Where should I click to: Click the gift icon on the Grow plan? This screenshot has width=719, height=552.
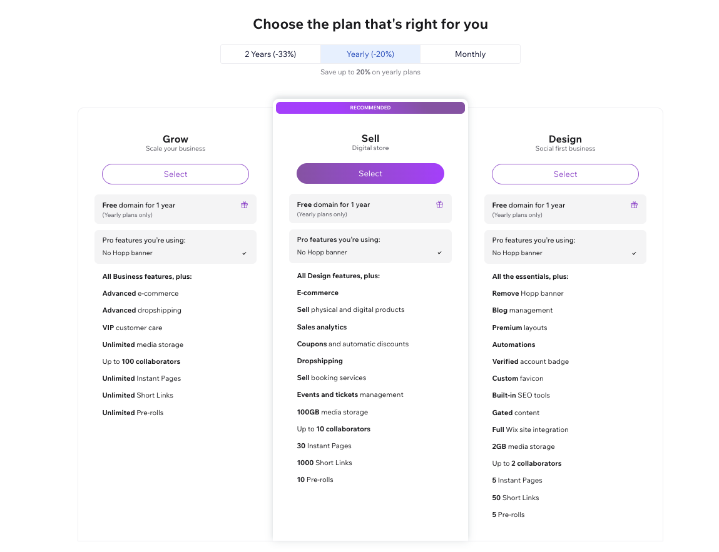[245, 204]
